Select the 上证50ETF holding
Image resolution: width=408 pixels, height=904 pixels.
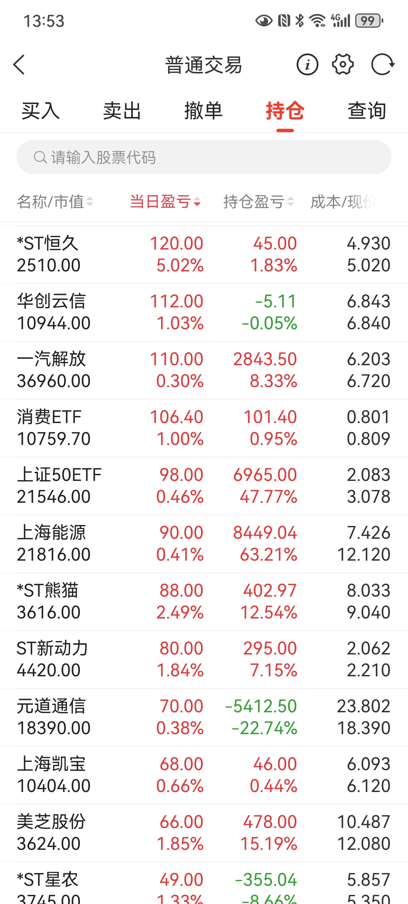coord(204,486)
